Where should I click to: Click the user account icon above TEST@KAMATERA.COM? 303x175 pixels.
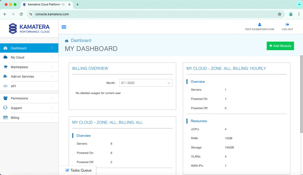(260, 25)
